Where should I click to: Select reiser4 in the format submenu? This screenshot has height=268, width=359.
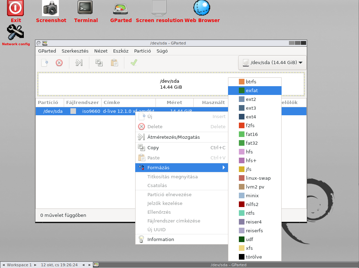click(x=255, y=222)
